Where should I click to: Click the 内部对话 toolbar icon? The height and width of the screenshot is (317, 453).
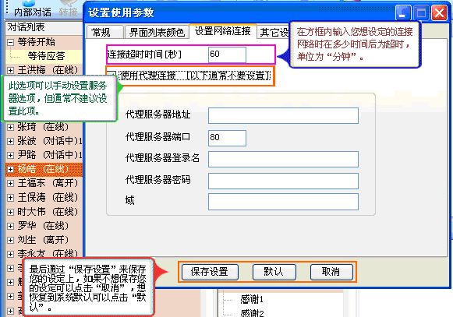pyautogui.click(x=33, y=9)
